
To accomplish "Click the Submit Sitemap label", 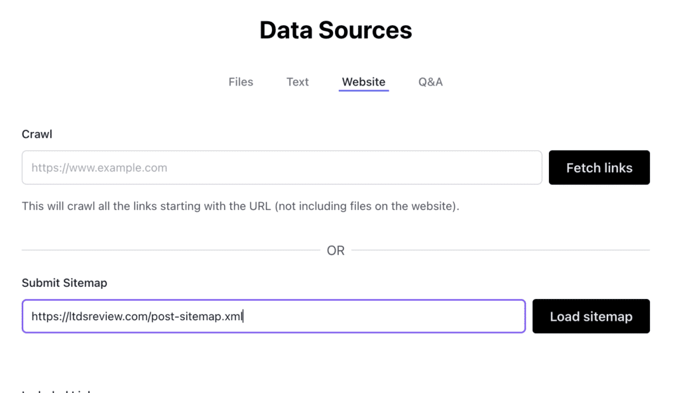I will pos(64,282).
